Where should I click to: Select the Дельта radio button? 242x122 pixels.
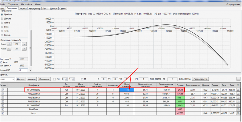(2, 19)
